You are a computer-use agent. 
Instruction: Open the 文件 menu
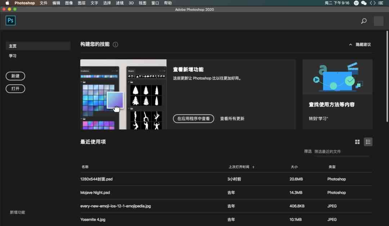44,3
